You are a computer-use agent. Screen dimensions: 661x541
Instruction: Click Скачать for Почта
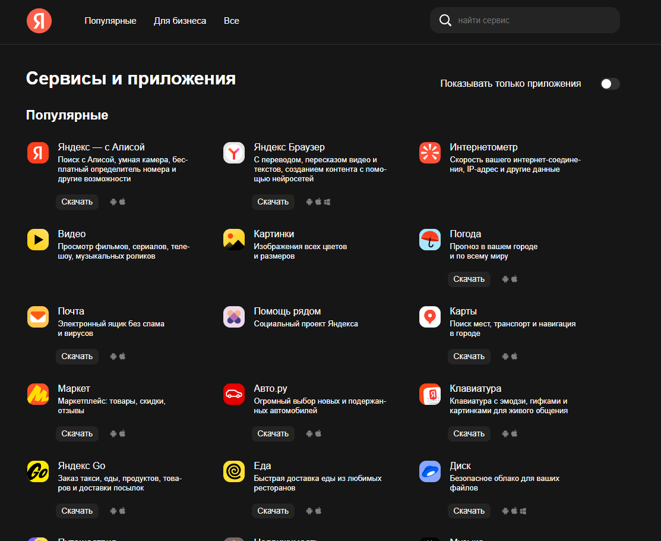(x=77, y=356)
